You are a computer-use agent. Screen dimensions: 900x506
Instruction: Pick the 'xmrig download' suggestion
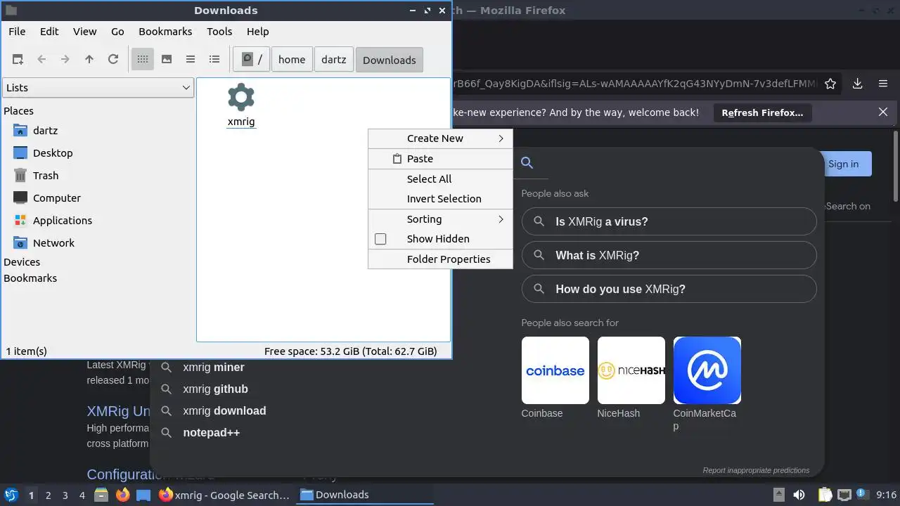pyautogui.click(x=224, y=410)
